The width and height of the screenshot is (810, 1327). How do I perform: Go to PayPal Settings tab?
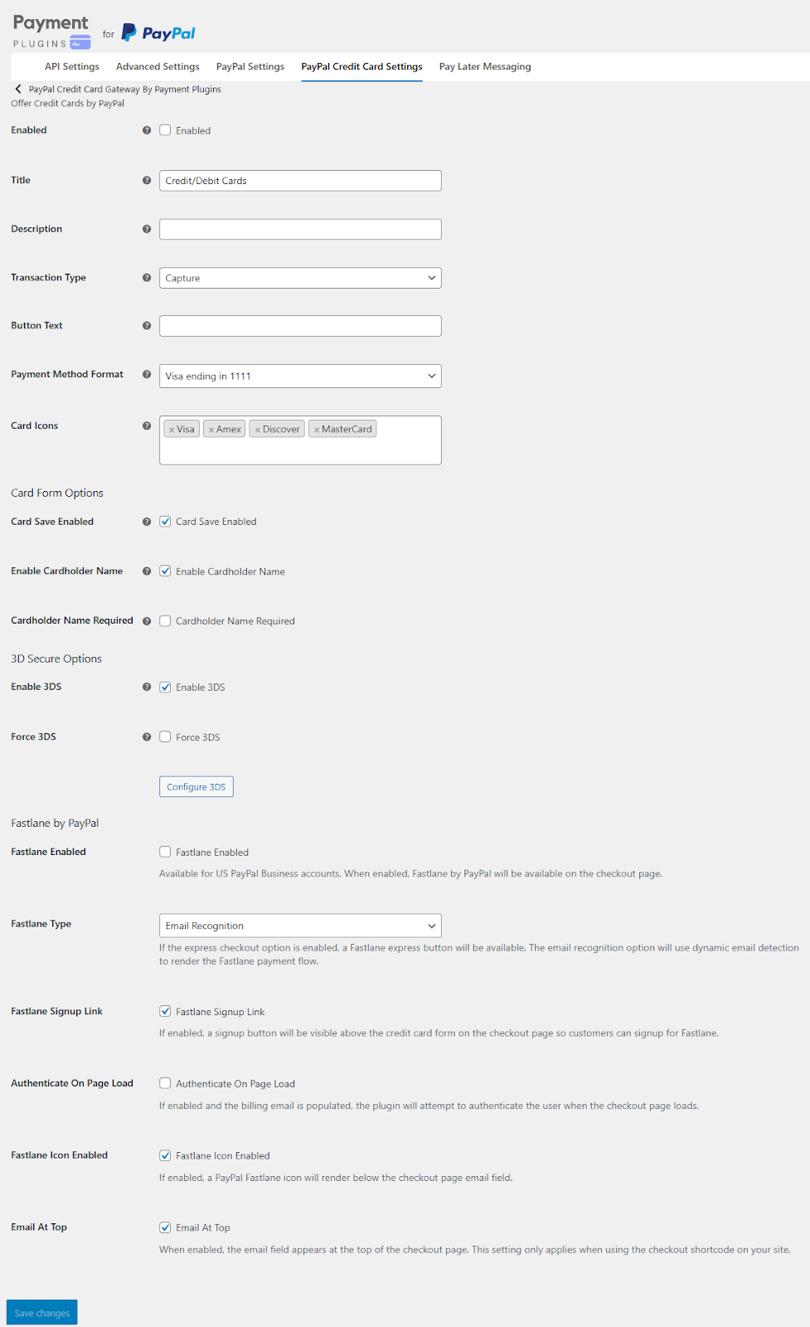click(x=250, y=66)
